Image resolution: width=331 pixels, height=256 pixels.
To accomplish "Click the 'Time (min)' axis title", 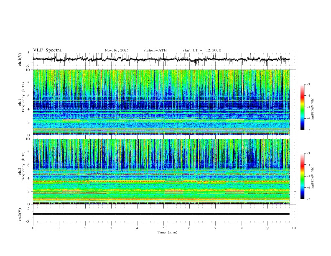I will click(x=167, y=232).
